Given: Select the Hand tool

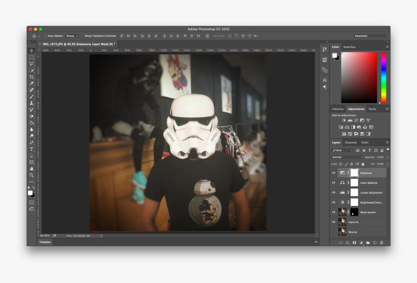Looking at the screenshot, I should pos(32,169).
